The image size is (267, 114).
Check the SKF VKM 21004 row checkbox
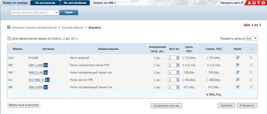pyautogui.click(x=251, y=87)
